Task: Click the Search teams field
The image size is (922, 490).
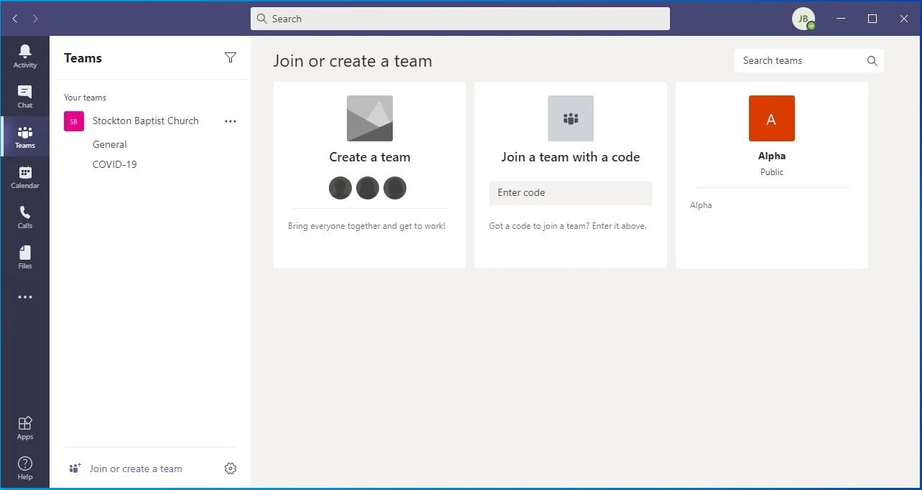Action: coord(809,61)
